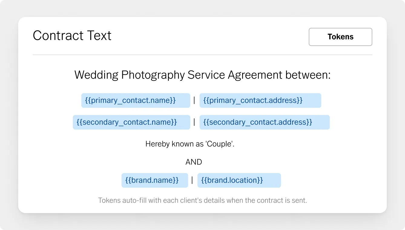Screen dimensions: 405x230
Task: Select the {{primary_contact.name}} token
Action: [136, 100]
